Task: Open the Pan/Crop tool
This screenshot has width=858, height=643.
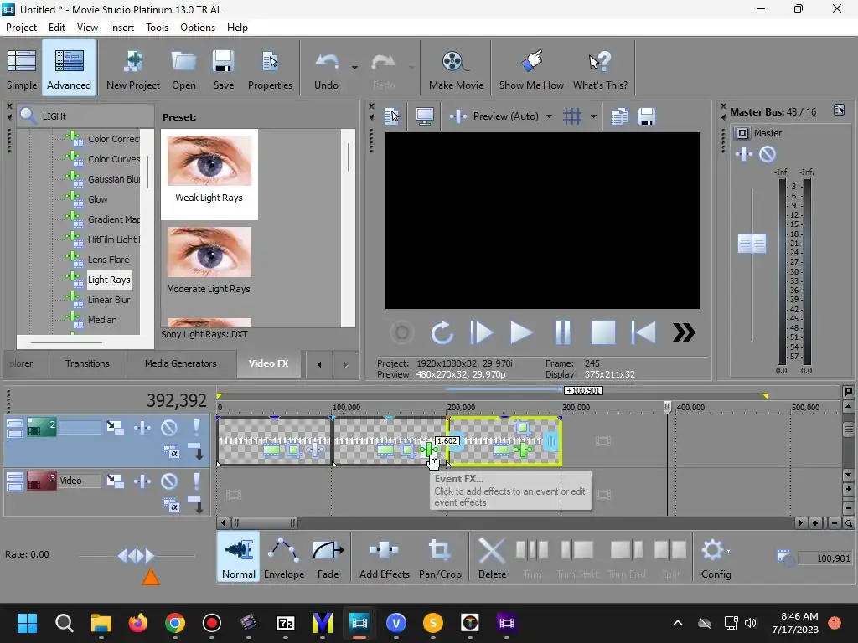Action: 440,558
